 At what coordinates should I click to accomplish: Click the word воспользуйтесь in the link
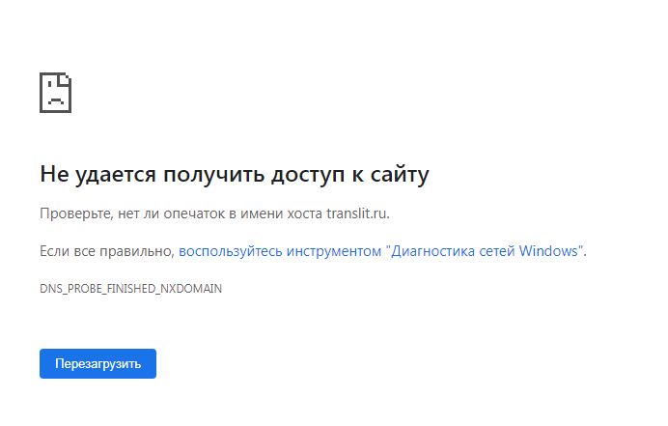(x=231, y=251)
